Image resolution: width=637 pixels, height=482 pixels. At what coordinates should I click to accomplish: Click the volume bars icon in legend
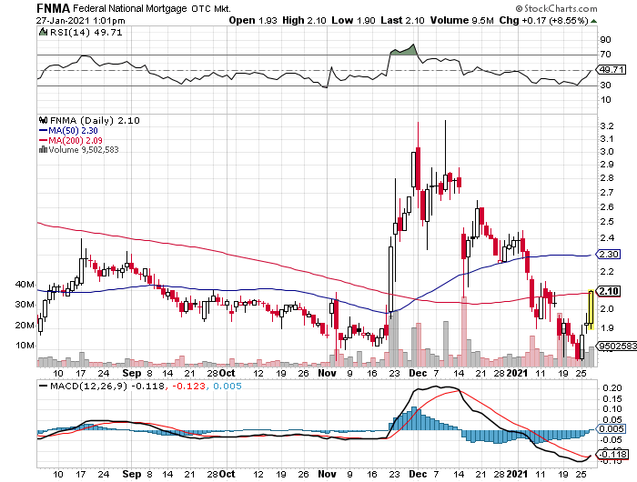43,150
